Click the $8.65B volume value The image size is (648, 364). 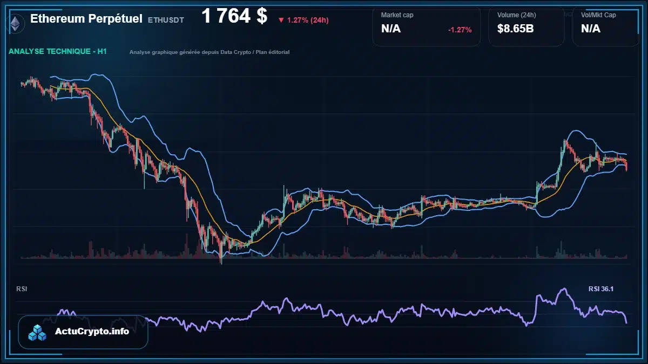516,29
